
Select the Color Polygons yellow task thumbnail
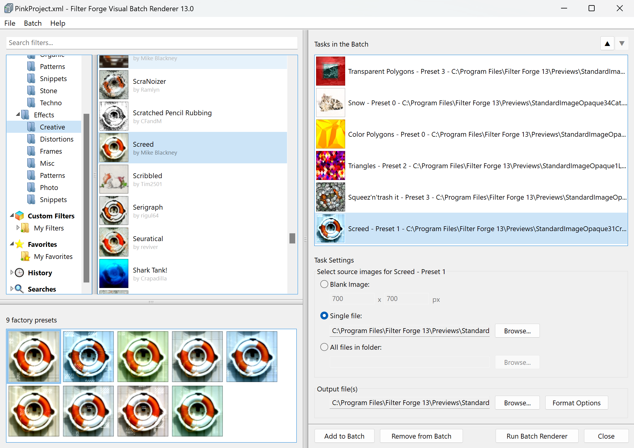pos(331,134)
